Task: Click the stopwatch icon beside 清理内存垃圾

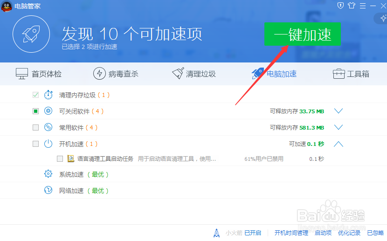Action: [48, 95]
